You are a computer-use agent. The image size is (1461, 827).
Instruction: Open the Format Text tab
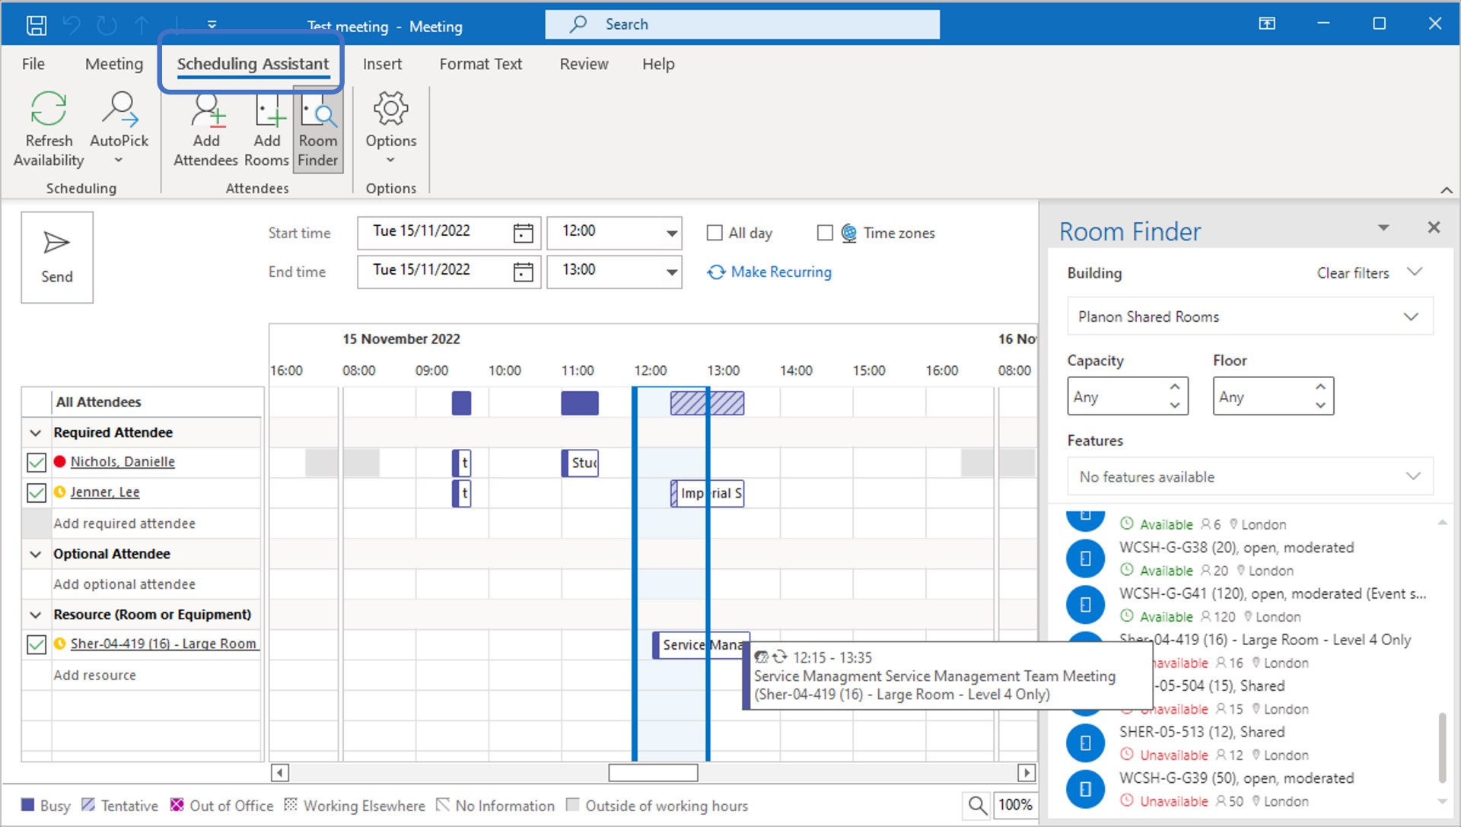point(480,64)
